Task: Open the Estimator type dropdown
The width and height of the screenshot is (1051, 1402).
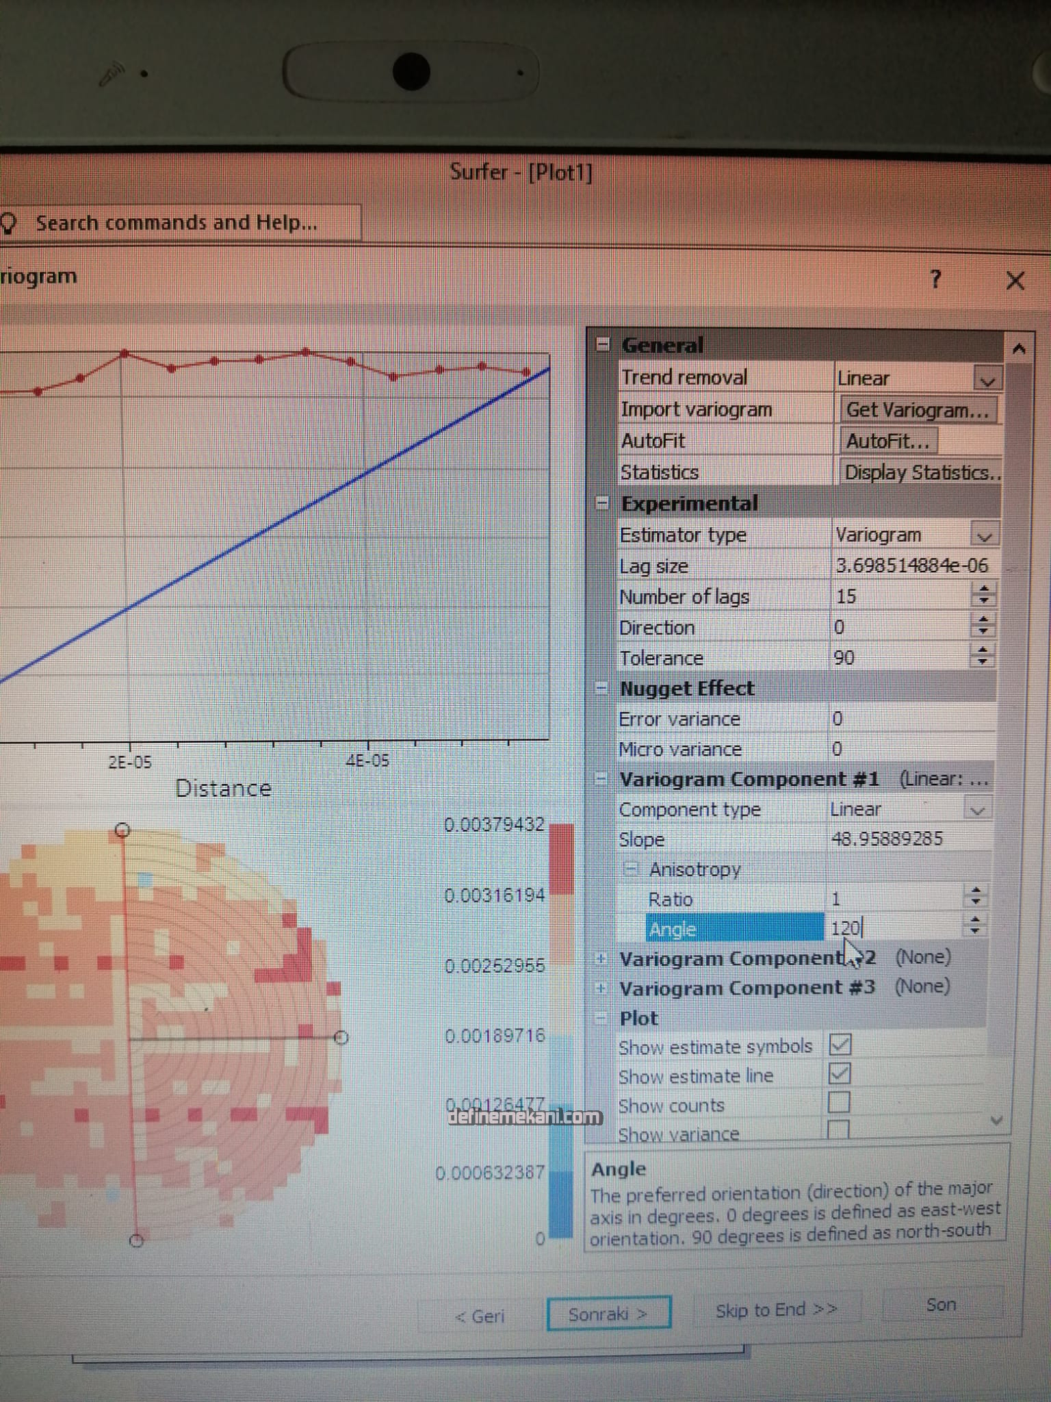Action: click(x=984, y=536)
